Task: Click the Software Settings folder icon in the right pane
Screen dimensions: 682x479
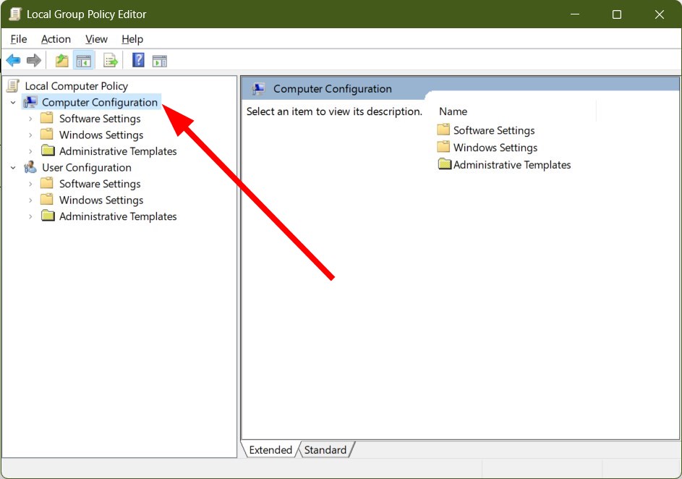Action: [x=443, y=130]
